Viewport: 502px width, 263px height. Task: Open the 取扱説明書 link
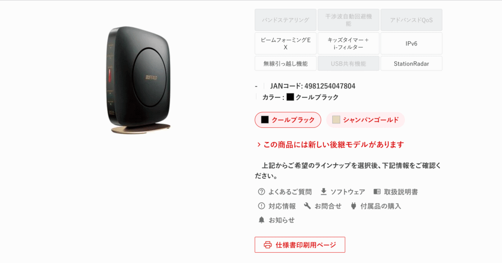click(x=401, y=191)
